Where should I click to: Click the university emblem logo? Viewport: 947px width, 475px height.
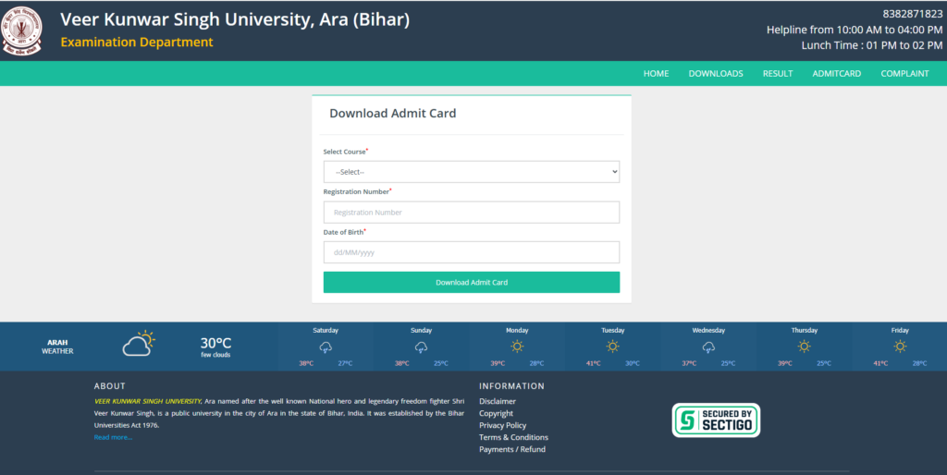[22, 30]
